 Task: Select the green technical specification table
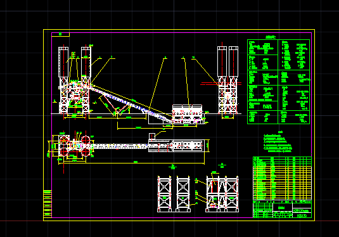278,82
